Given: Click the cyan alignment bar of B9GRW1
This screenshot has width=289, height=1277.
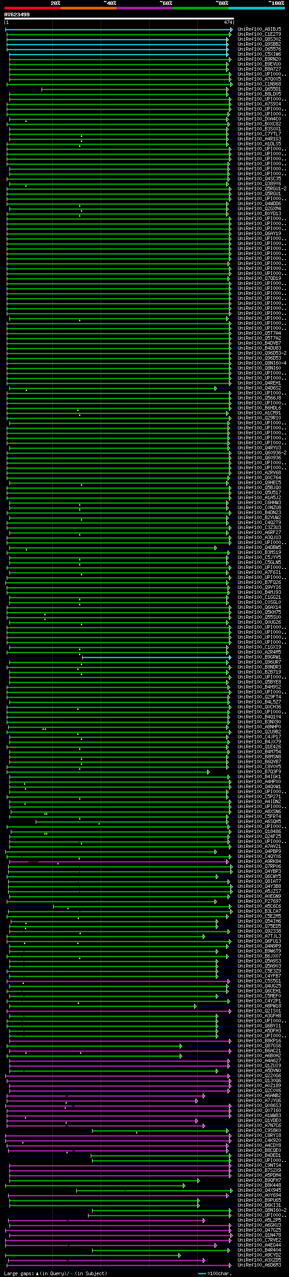Looking at the screenshot, I should (156, 657).
